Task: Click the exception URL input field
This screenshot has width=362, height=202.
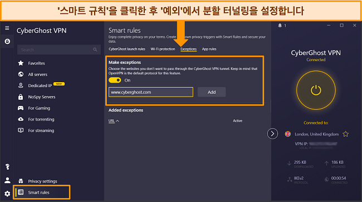Action: click(151, 92)
